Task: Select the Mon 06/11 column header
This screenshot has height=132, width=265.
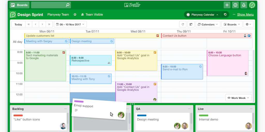Action: (x=47, y=31)
